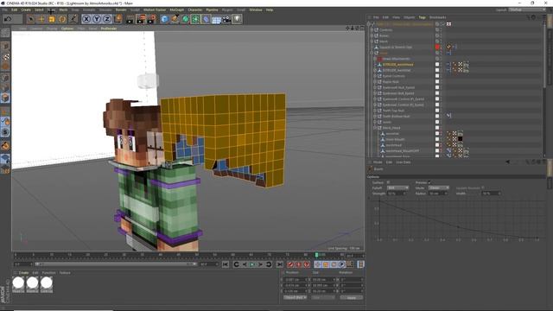Click Go to End of animation button

point(280,264)
